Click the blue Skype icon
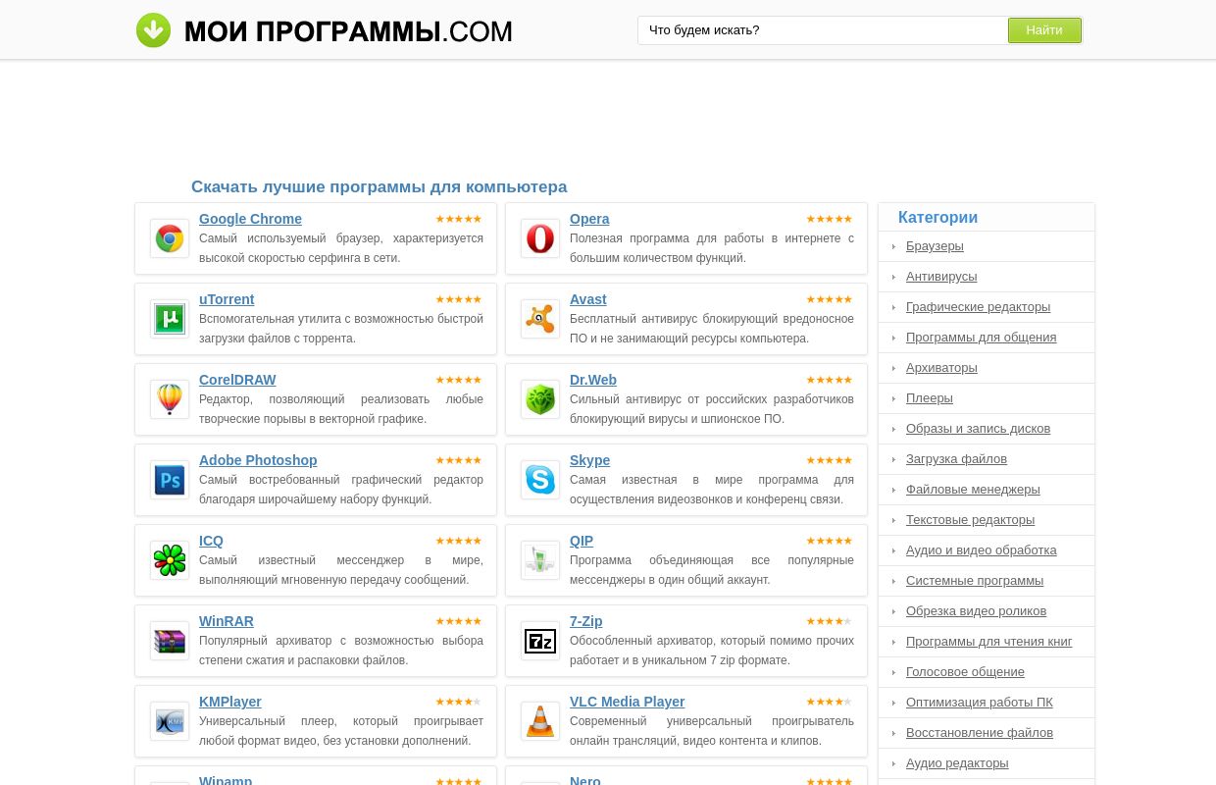 [x=540, y=480]
